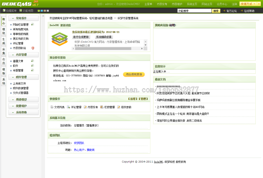Focus the 功能搜索 input field
263x178 pixels.
coord(194,11)
